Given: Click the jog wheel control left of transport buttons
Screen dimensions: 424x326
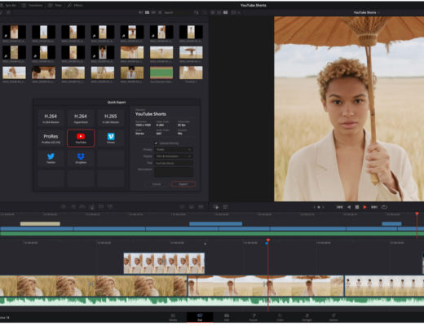Looking at the screenshot, I should [x=319, y=207].
